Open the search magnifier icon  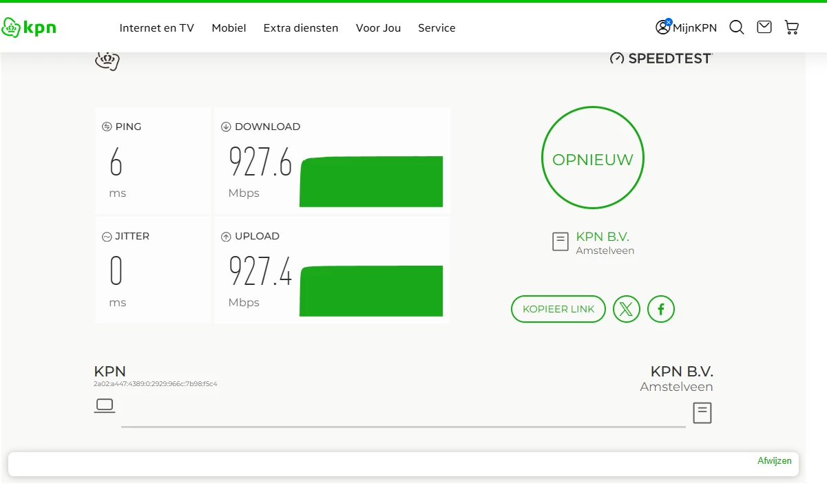coord(737,28)
